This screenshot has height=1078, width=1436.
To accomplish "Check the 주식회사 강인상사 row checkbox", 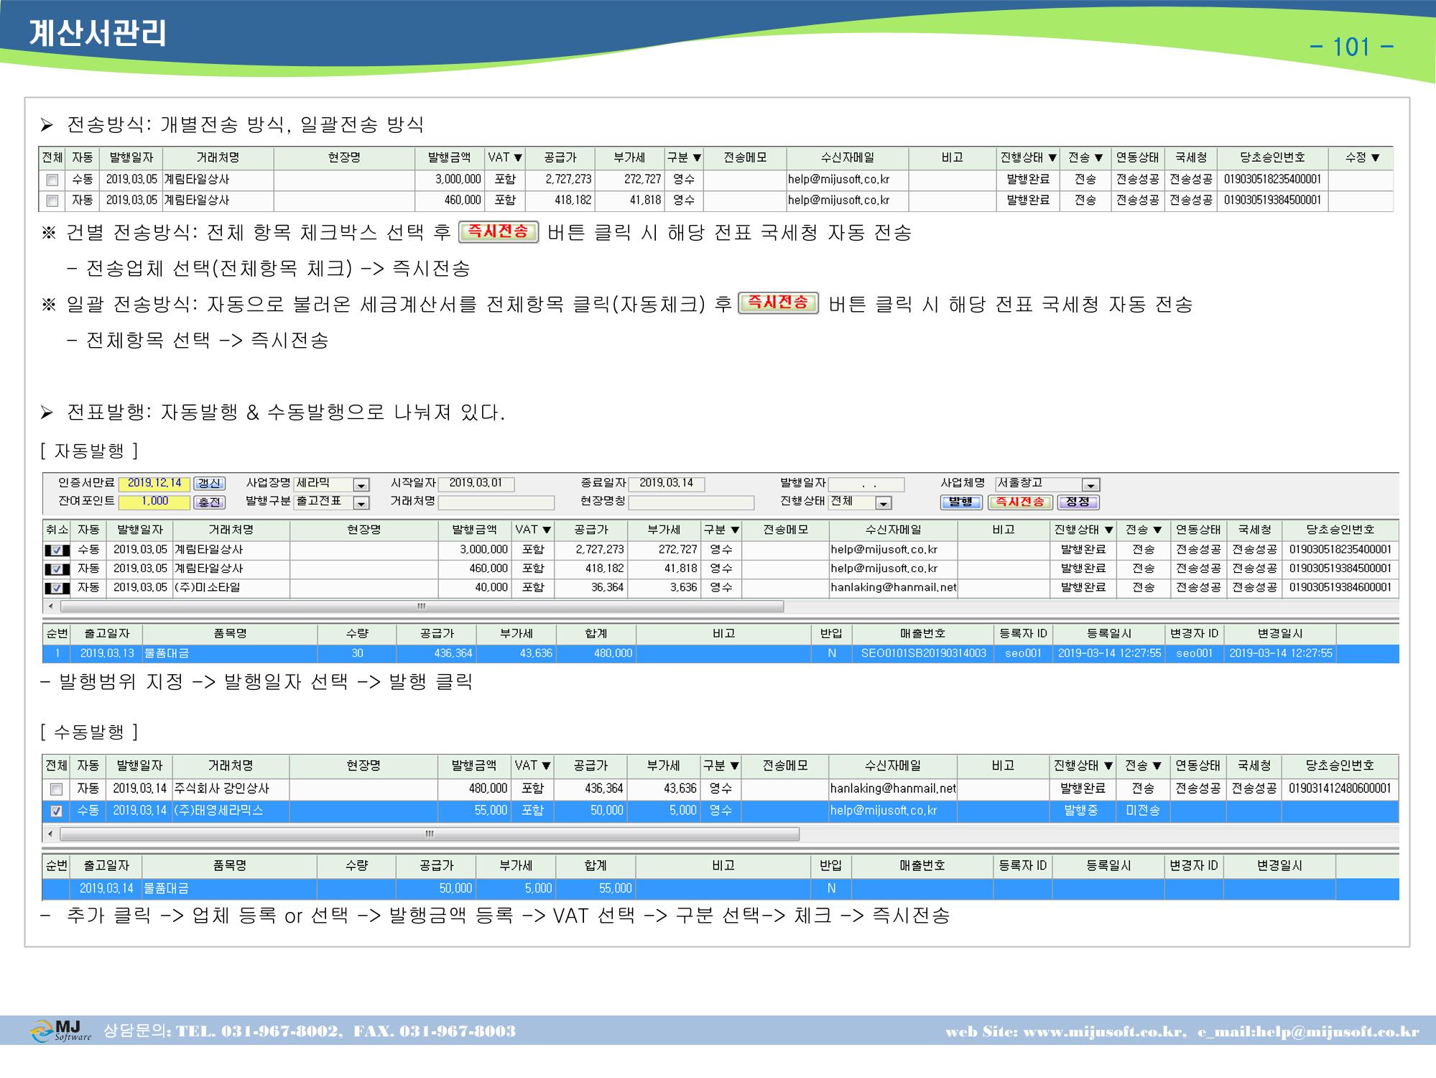I will [56, 789].
